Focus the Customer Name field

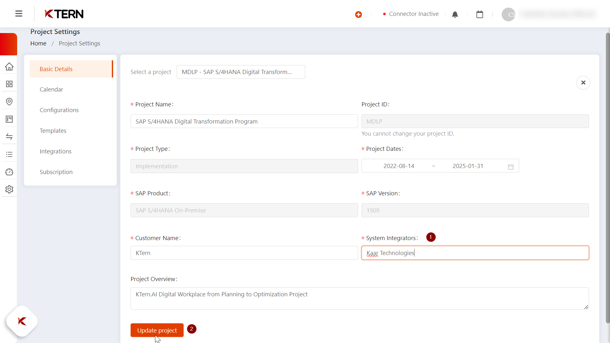[244, 253]
